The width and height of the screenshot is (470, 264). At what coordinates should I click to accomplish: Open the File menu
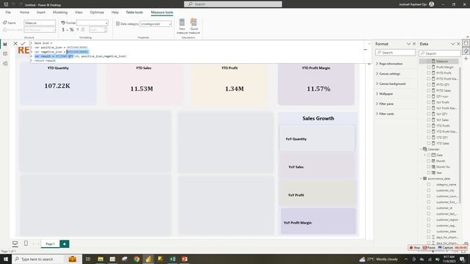8,12
